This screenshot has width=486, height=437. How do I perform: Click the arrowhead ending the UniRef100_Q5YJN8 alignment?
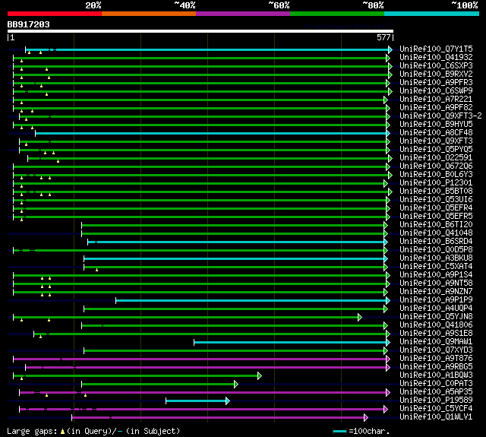(360, 317)
